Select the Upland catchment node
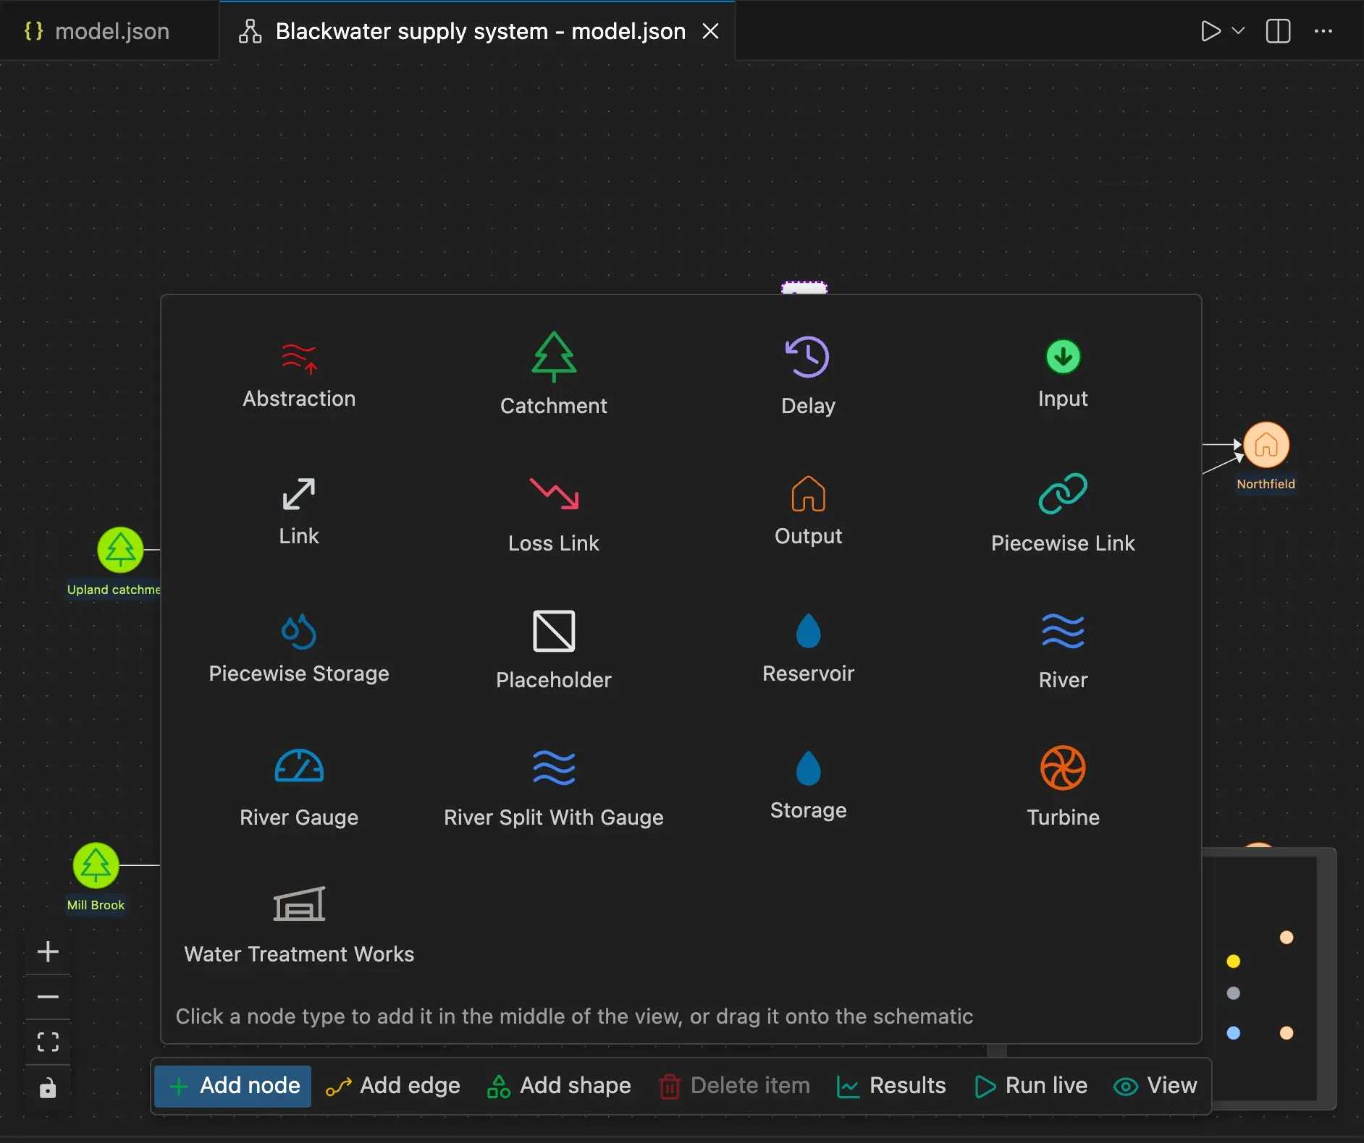Image resolution: width=1364 pixels, height=1143 pixels. [x=120, y=550]
